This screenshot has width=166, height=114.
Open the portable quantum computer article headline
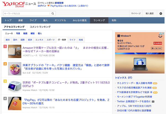click(66, 84)
